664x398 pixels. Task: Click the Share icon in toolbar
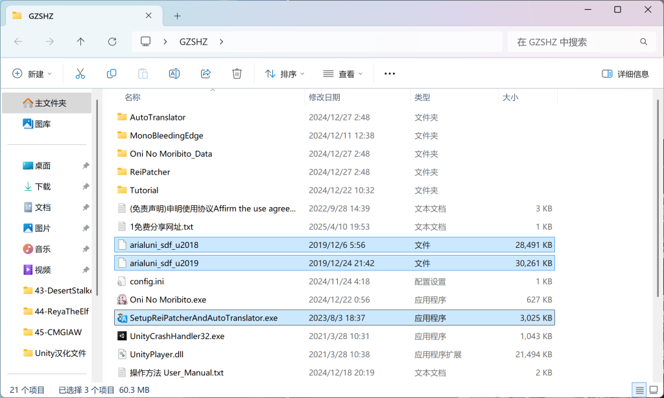(x=206, y=74)
